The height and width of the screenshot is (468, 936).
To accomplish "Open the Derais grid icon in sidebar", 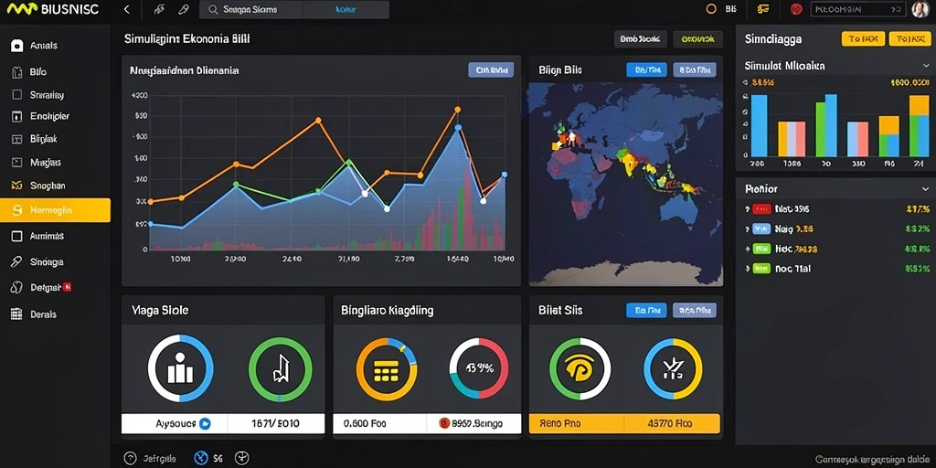I will pyautogui.click(x=16, y=314).
